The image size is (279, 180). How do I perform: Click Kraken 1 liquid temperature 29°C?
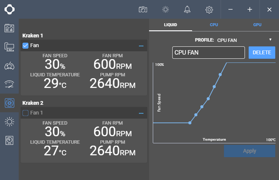click(x=55, y=83)
